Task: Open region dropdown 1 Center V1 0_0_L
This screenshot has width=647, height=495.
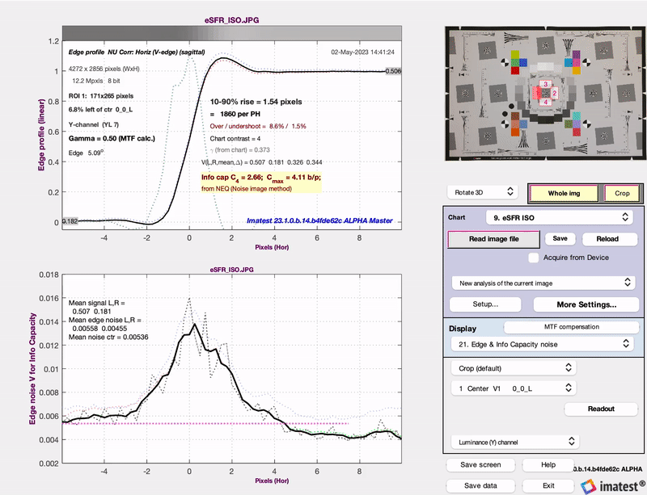Action: 514,388
